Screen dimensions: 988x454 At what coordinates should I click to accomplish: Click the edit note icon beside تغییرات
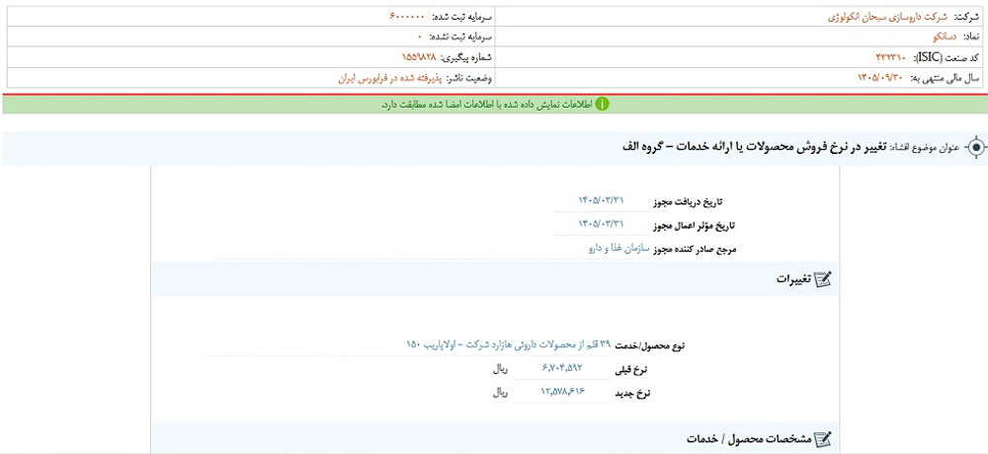[x=823, y=279]
